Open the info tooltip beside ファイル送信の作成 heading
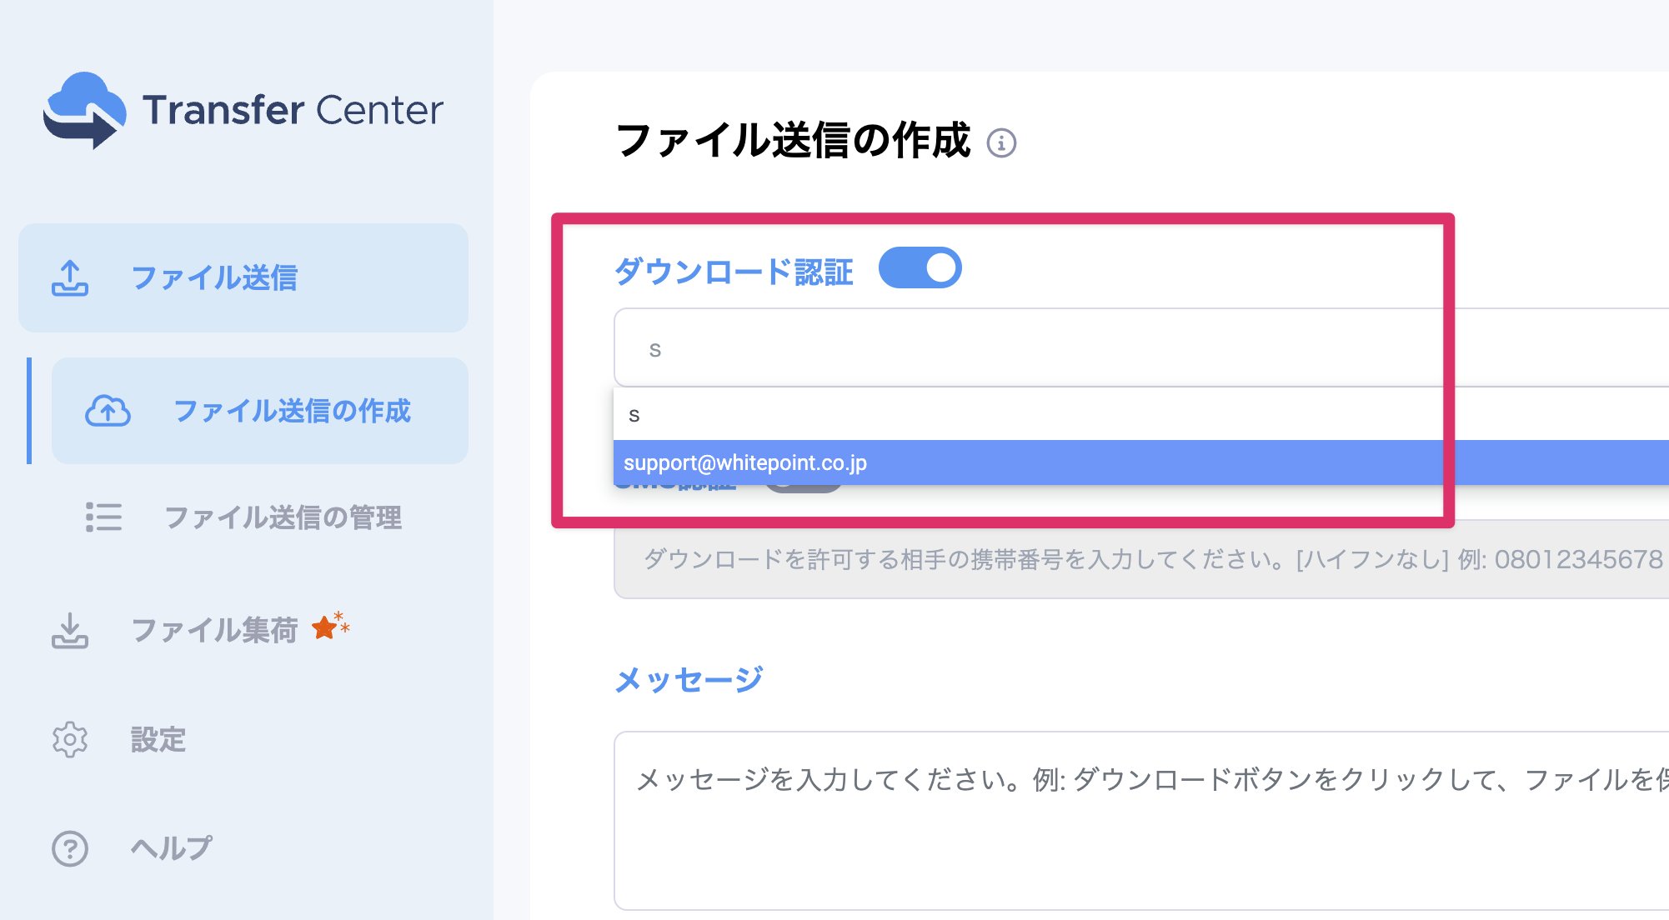This screenshot has width=1669, height=920. (1003, 143)
